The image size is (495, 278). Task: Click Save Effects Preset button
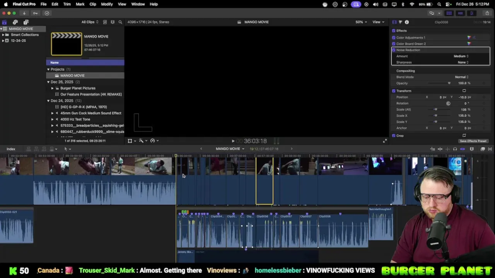point(473,141)
